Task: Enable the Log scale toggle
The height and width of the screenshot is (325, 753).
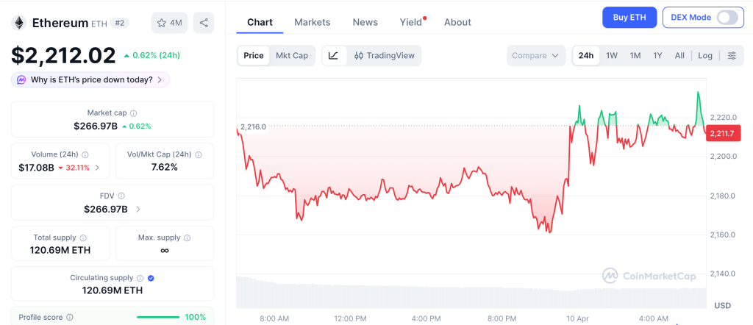Action: (x=705, y=56)
